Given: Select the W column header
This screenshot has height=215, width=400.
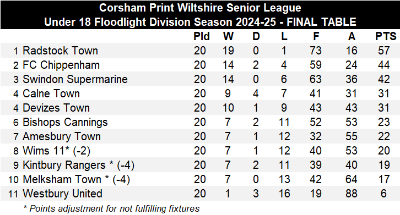Looking at the screenshot, I should pos(228,36).
